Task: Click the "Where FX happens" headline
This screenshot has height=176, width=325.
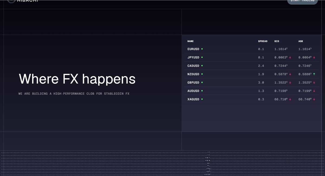Action: 77,79
